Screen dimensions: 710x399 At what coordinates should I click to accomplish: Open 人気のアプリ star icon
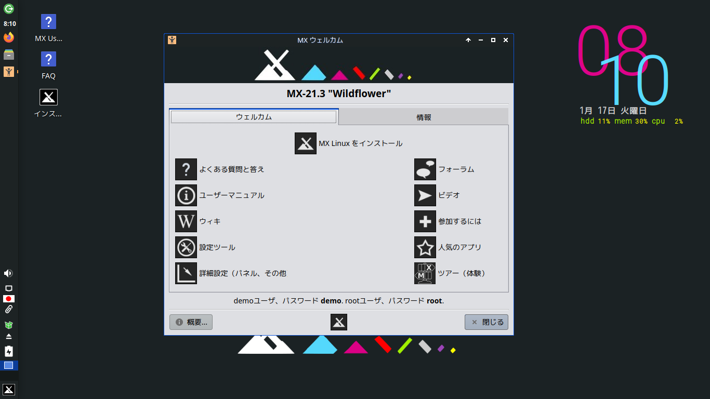(x=425, y=247)
